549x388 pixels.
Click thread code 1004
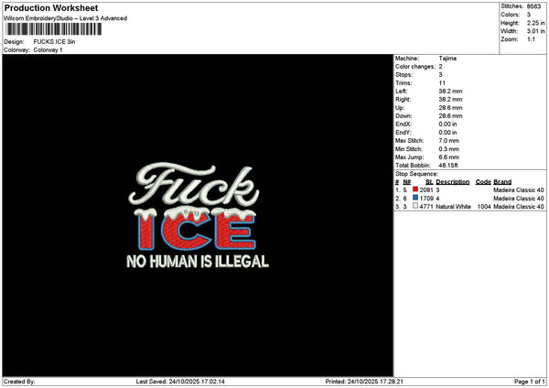click(x=484, y=207)
